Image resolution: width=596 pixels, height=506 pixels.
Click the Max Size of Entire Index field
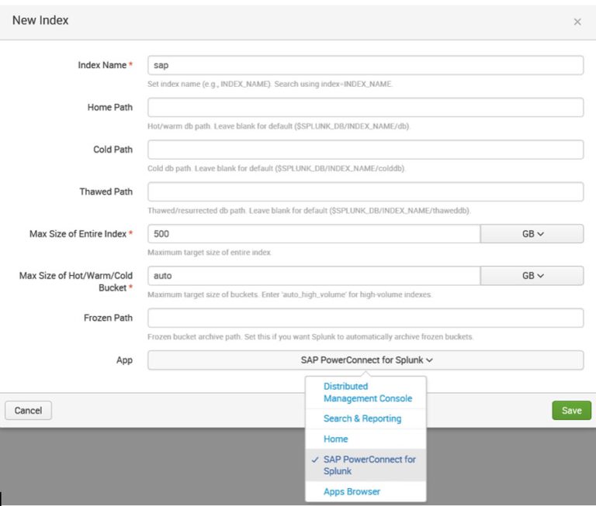(x=314, y=233)
